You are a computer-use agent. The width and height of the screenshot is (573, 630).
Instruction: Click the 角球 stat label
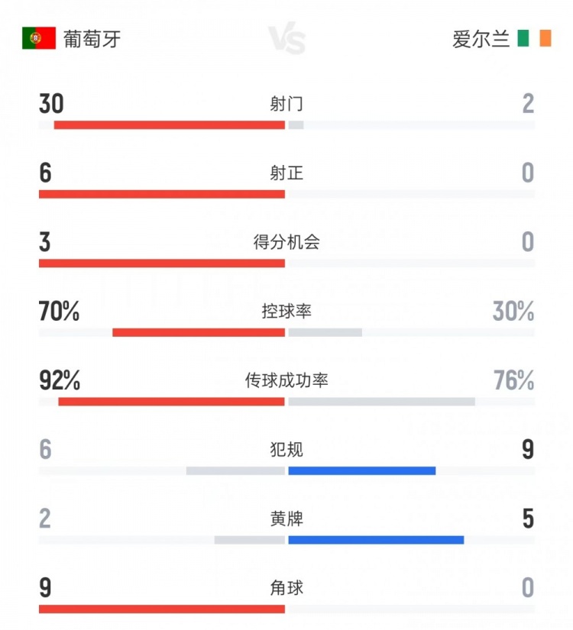click(286, 588)
